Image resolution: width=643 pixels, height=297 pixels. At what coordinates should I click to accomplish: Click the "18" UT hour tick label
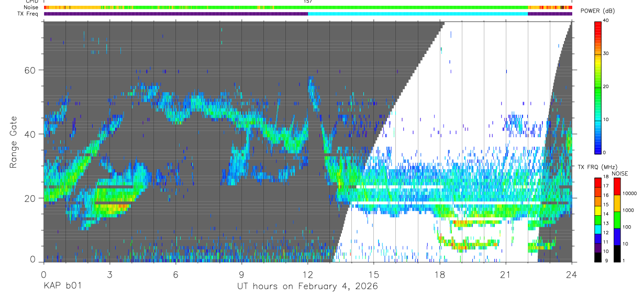(x=440, y=274)
